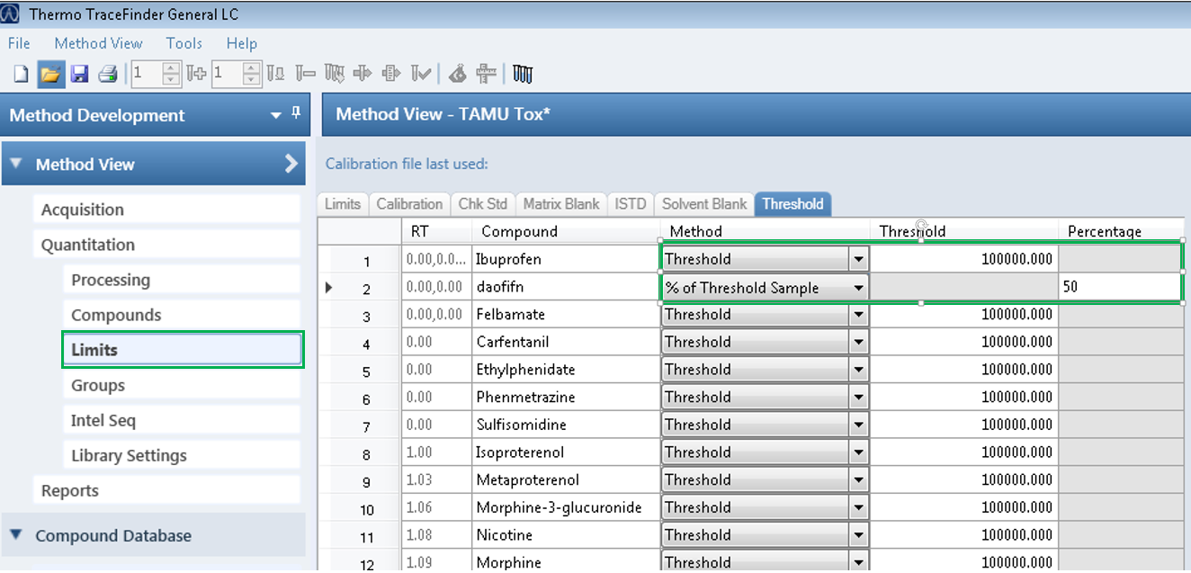
Task: Open the Acquisition settings page
Action: [x=84, y=209]
